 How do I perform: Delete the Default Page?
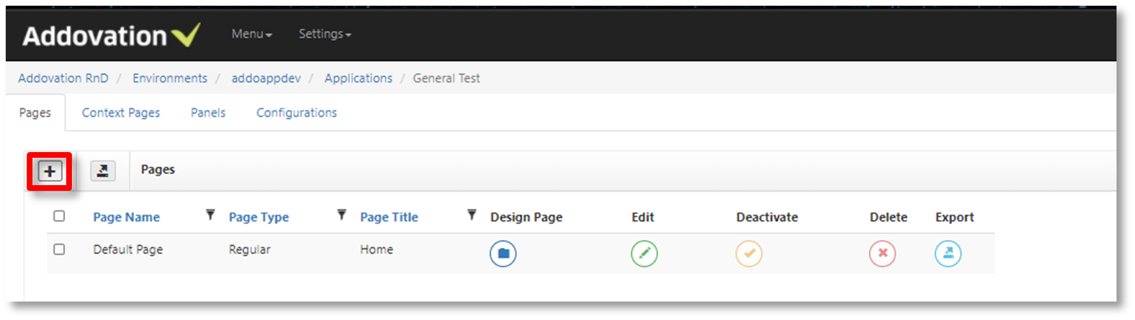tap(882, 253)
